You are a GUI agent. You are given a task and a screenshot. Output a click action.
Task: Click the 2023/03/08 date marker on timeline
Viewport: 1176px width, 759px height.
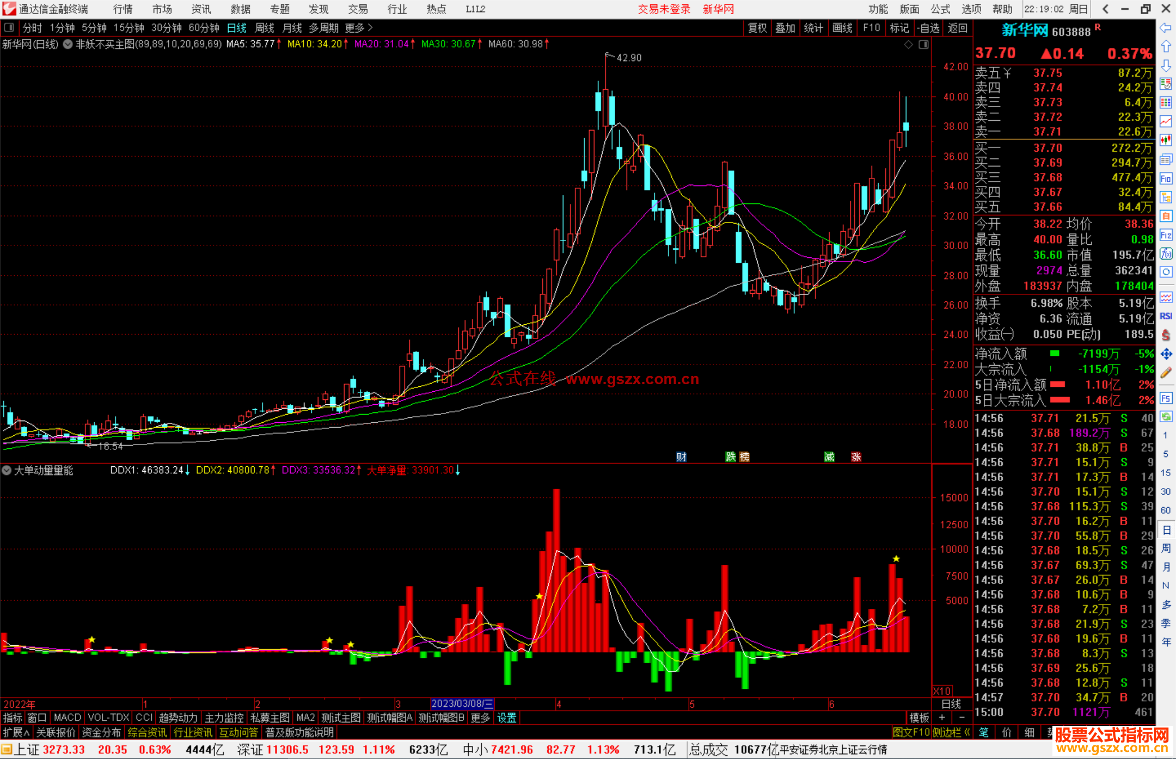pyautogui.click(x=462, y=704)
